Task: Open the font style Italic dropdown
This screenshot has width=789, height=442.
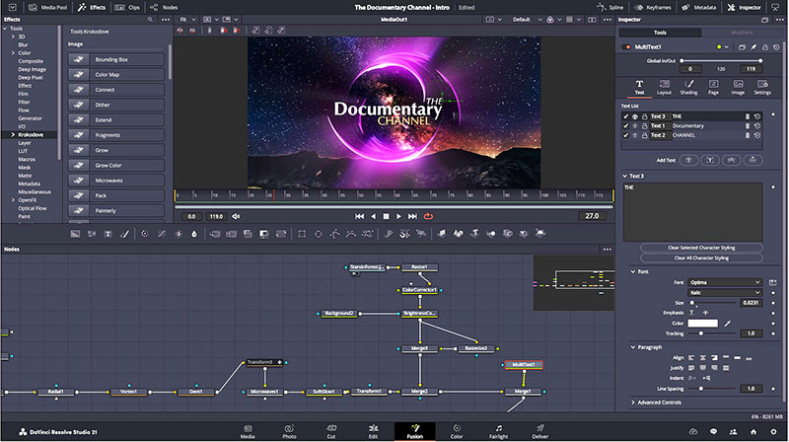Action: (725, 292)
